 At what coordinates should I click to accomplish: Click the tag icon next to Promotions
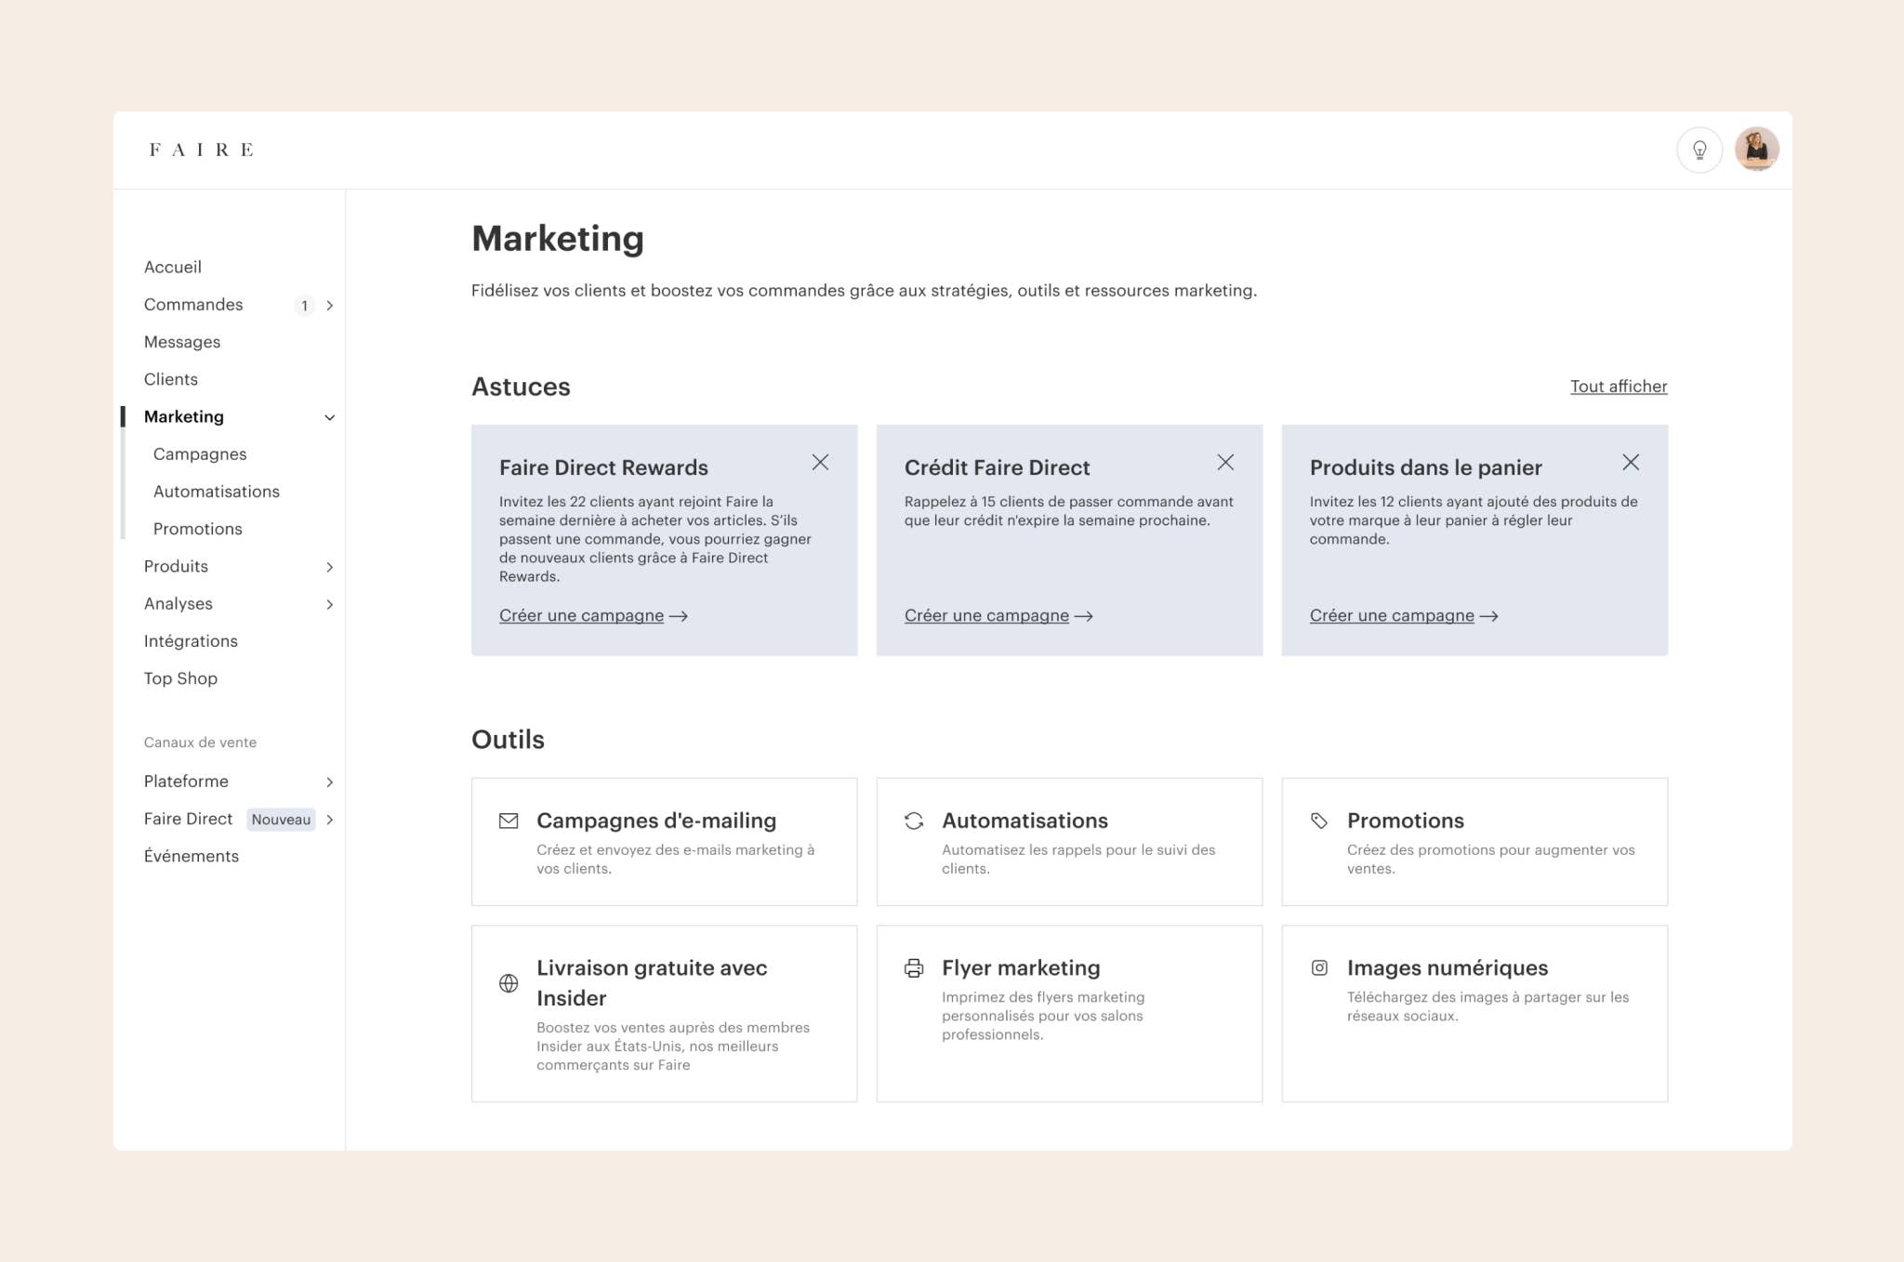(1319, 821)
